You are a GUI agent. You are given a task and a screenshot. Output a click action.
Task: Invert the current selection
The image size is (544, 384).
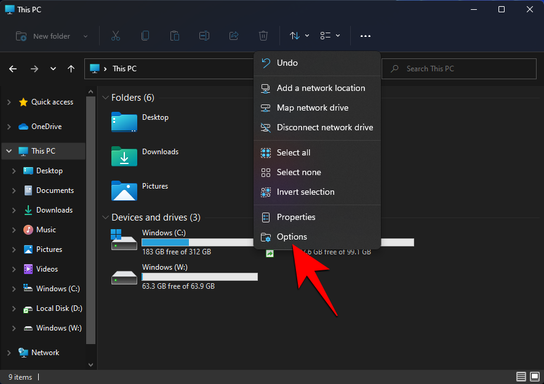coord(306,192)
